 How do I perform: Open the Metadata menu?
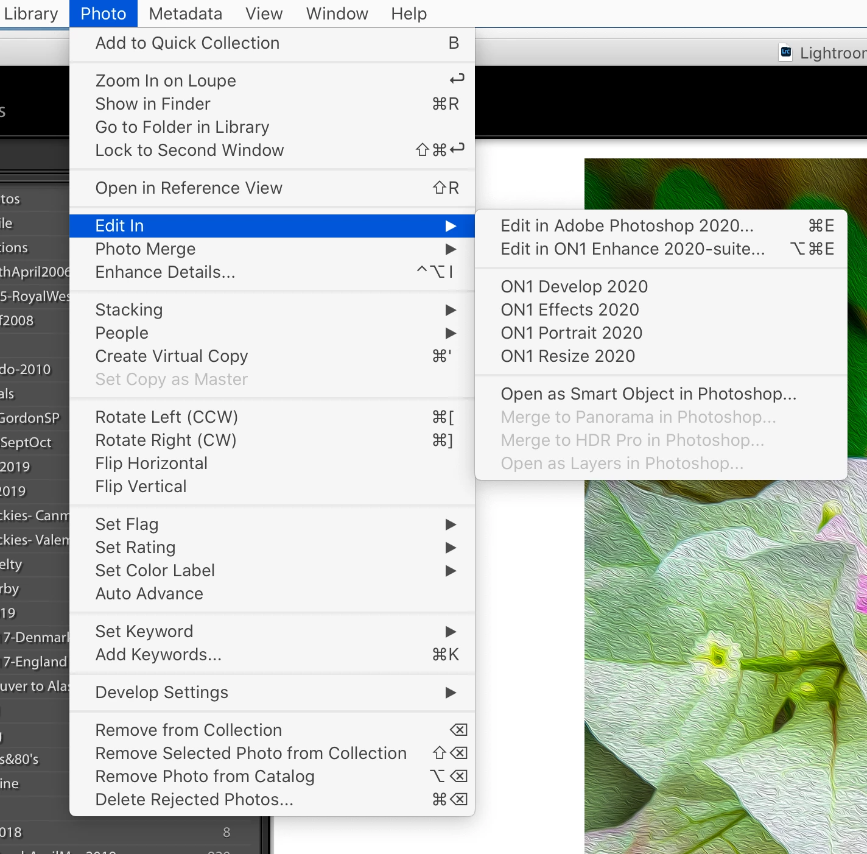click(x=185, y=13)
